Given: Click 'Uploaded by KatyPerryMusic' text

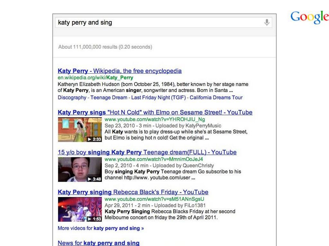Looking at the screenshot, I should [188, 126].
